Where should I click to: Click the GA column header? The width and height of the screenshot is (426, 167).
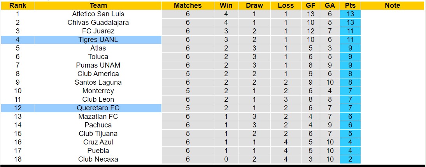click(330, 5)
